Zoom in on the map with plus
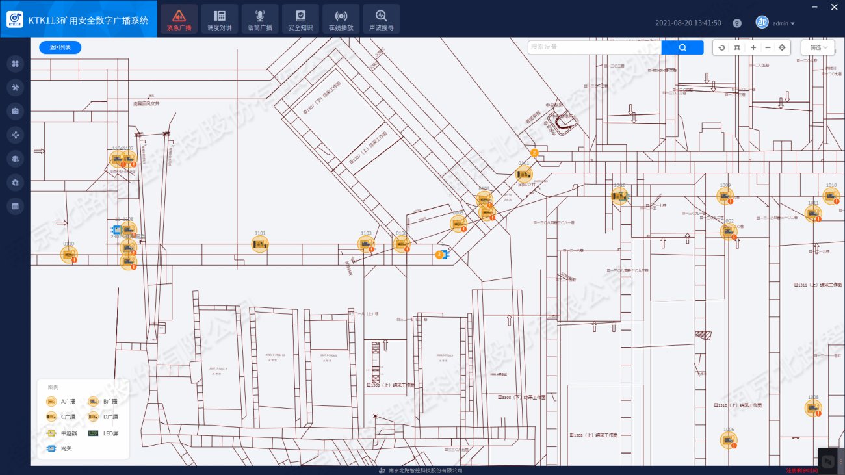Image resolution: width=845 pixels, height=475 pixels. [753, 47]
